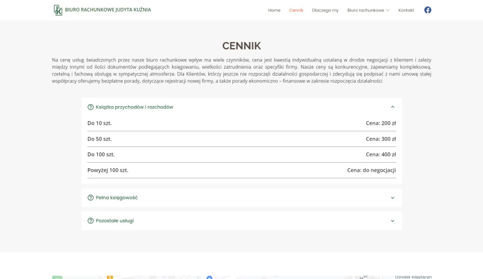Click the Pozostałe usługi section title

115,221
